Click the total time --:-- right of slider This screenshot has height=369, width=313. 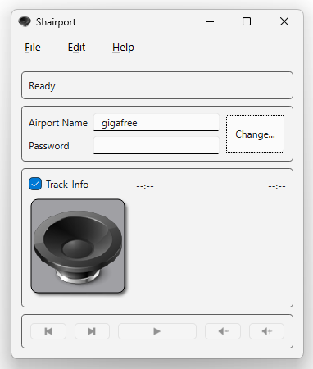click(277, 186)
